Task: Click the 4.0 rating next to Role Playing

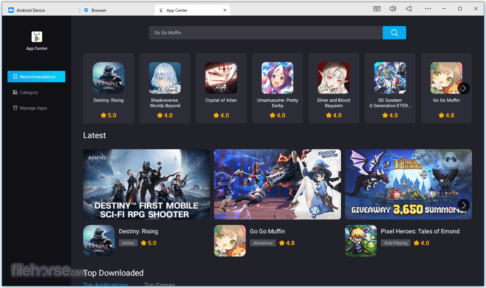Action: click(421, 243)
